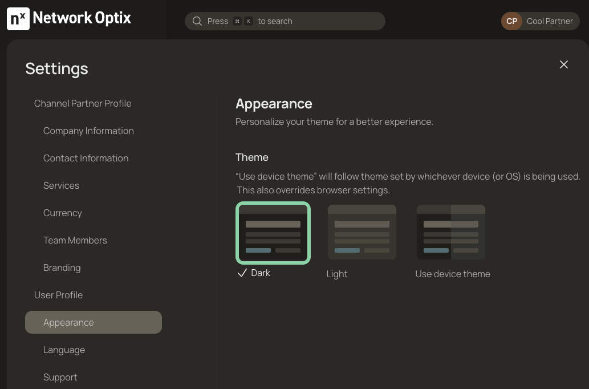Viewport: 589px width, 389px height.
Task: Open Contact Information settings
Action: tap(86, 158)
